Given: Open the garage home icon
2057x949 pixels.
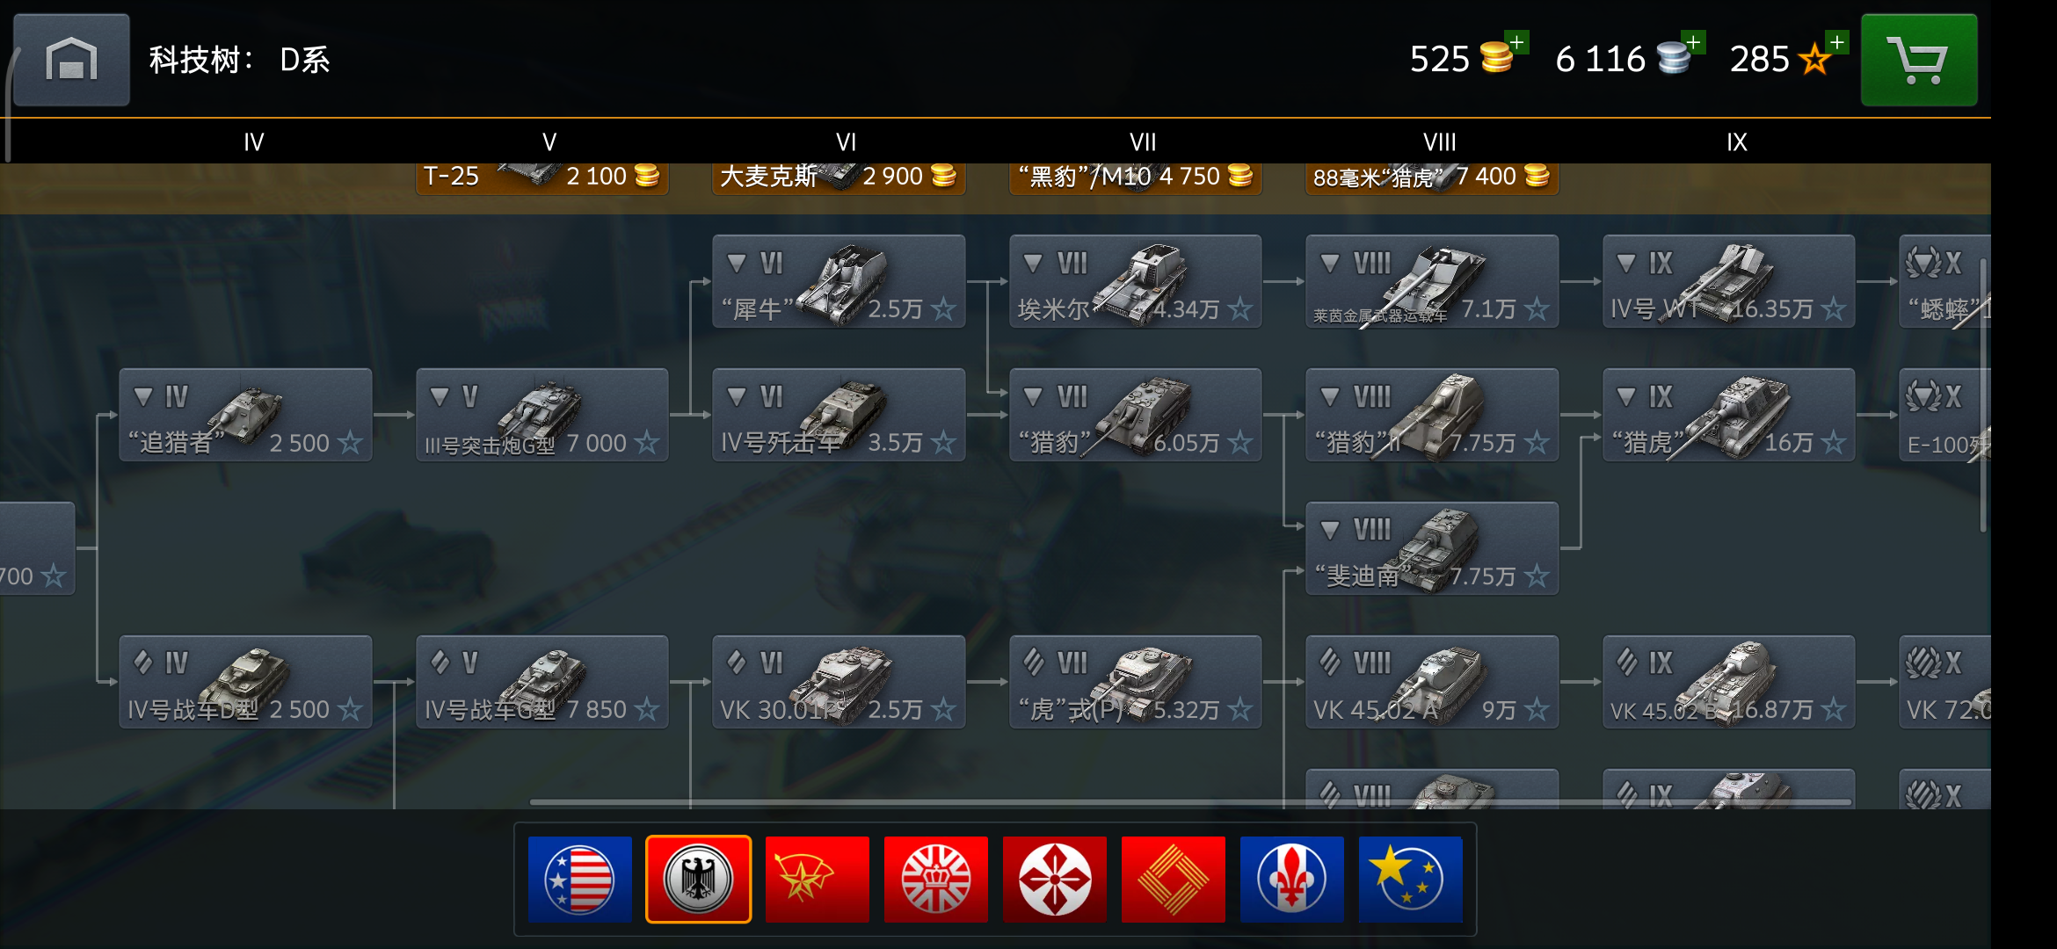Looking at the screenshot, I should (71, 60).
